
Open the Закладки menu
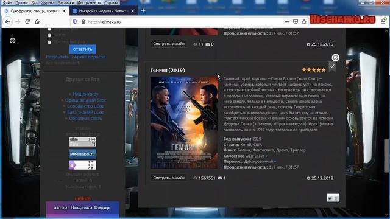click(x=66, y=2)
